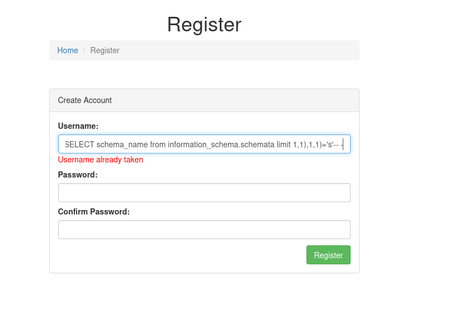Focus the Username input field
Viewport: 449px width, 317px height.
204,144
